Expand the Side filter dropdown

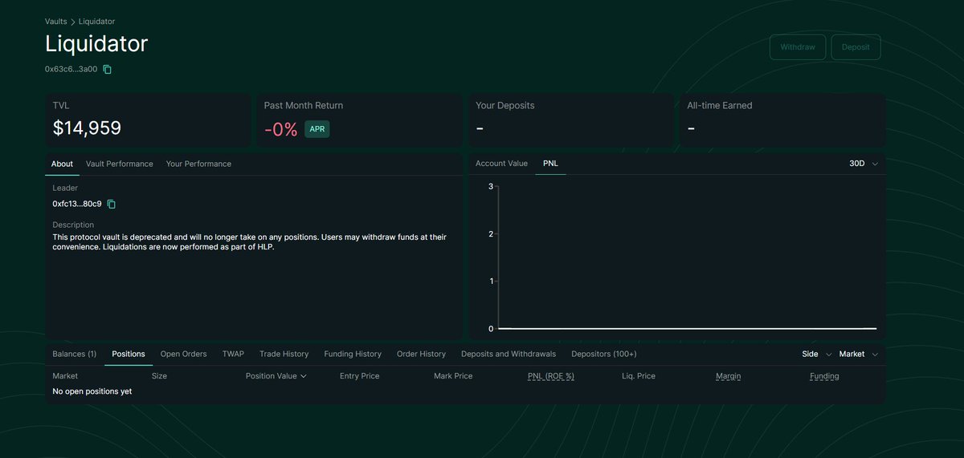click(x=816, y=354)
